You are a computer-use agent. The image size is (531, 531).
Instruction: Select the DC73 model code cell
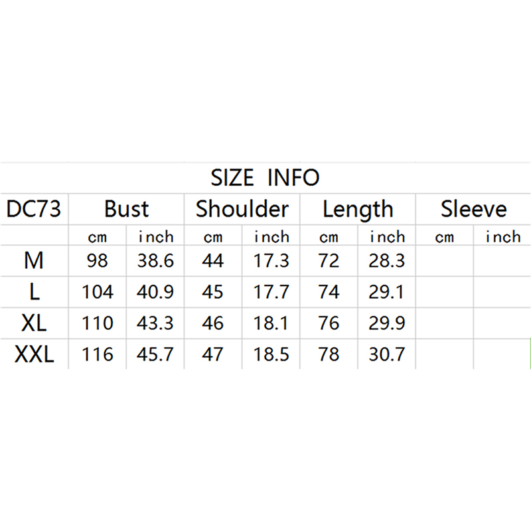(33, 210)
